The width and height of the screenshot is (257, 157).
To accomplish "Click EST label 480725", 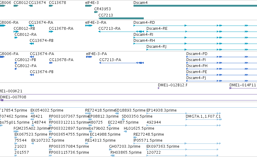I will (x=96, y=122).
